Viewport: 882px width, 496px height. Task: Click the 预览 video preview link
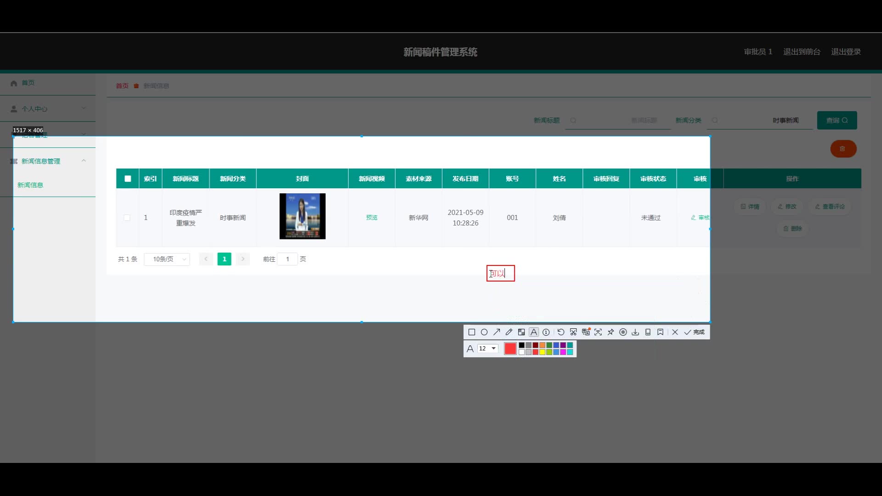372,218
